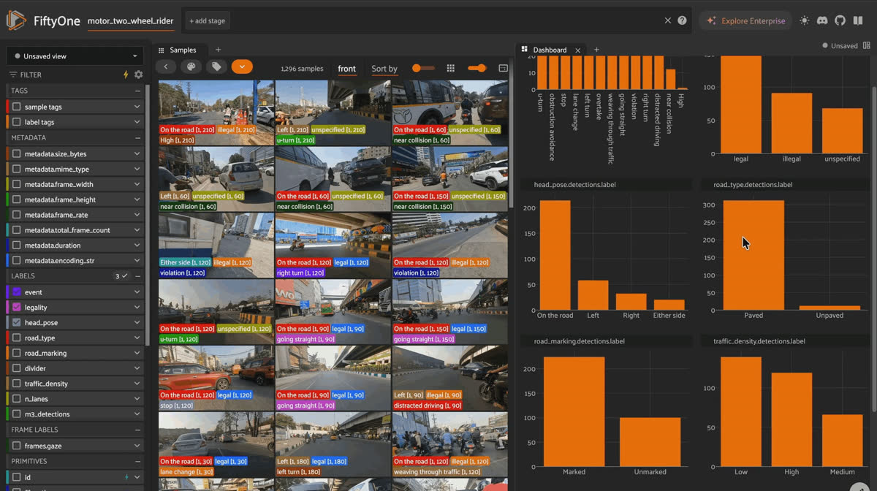Screen dimensions: 877x491
Task: Click the id field lightning icon
Action: [126, 476]
